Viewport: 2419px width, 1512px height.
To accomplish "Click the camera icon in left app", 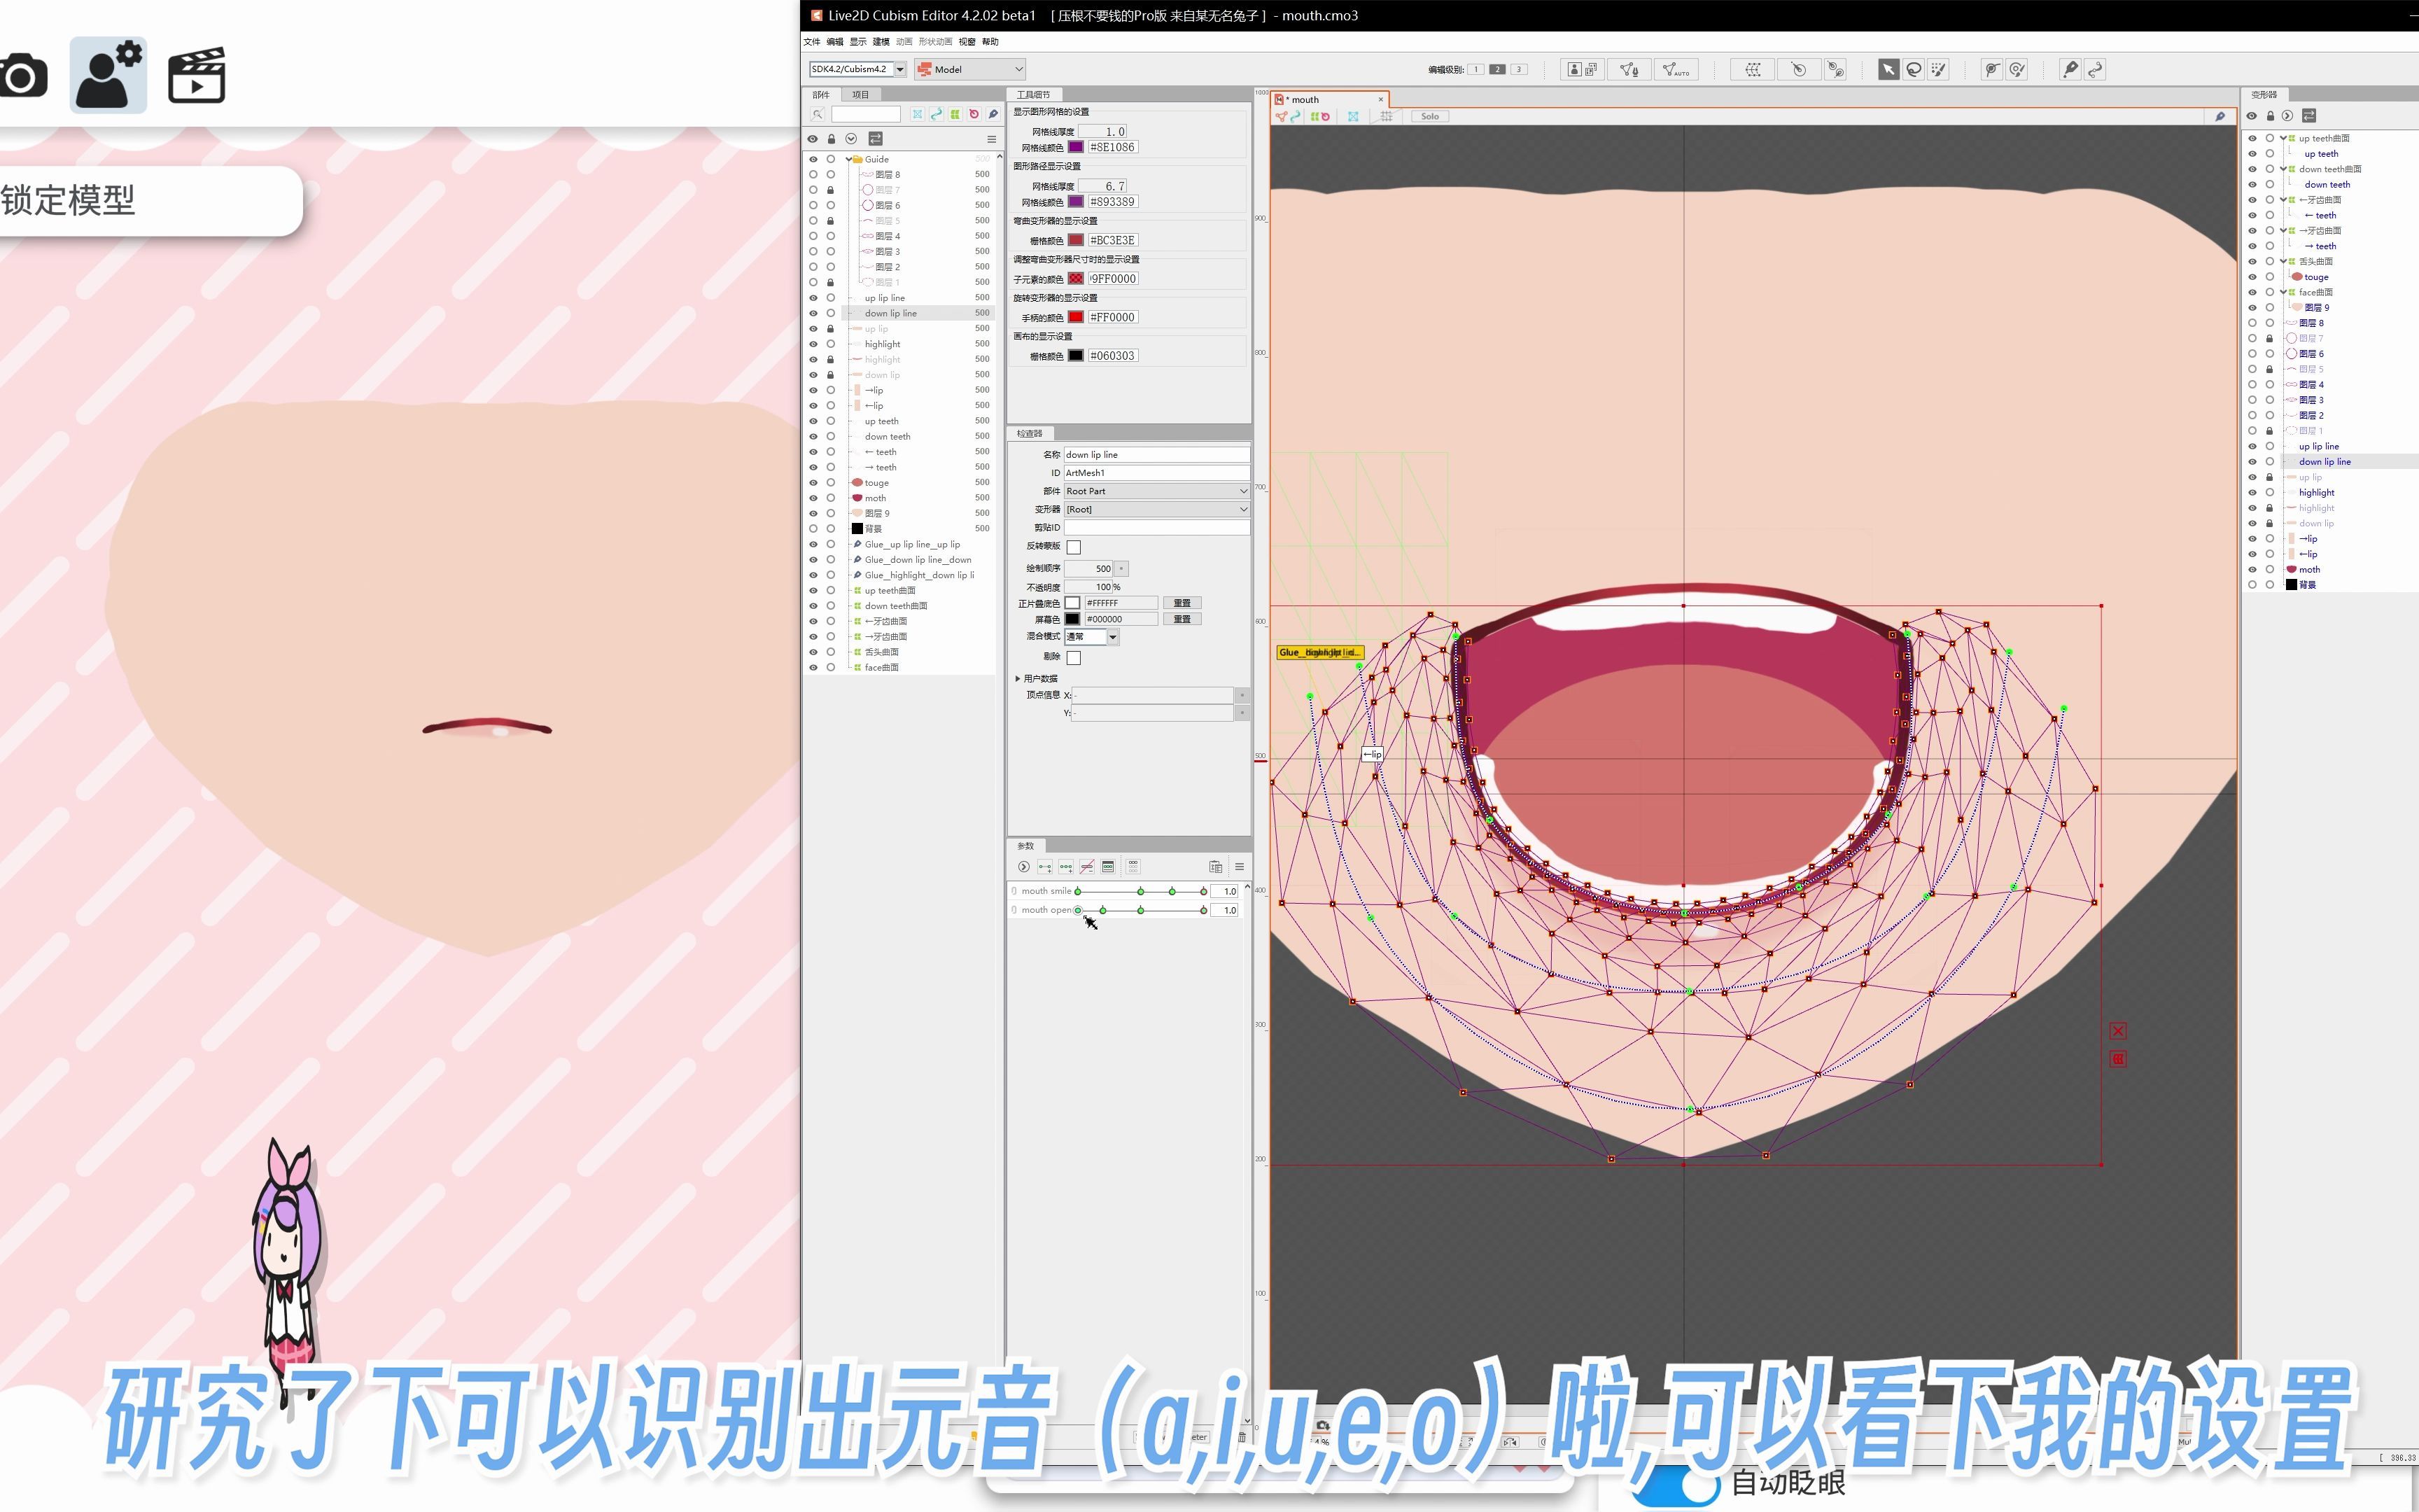I will coord(22,76).
